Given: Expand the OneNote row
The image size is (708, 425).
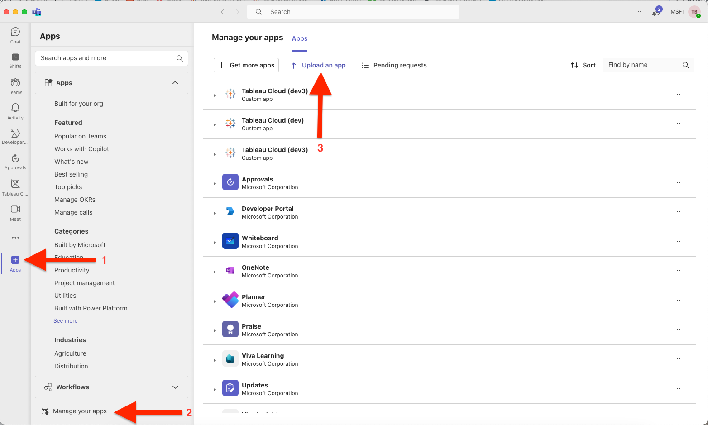Looking at the screenshot, I should (215, 272).
